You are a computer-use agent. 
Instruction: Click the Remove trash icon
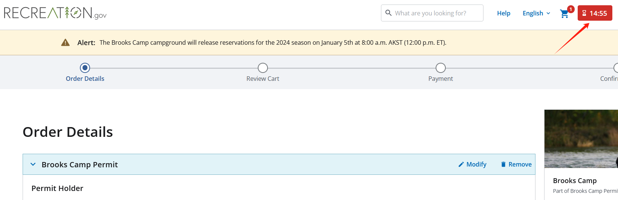pos(503,164)
